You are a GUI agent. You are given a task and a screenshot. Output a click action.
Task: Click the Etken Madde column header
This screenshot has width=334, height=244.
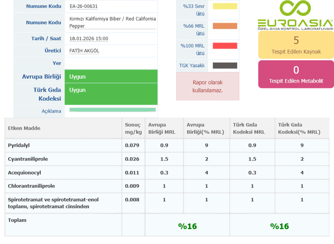click(x=24, y=128)
